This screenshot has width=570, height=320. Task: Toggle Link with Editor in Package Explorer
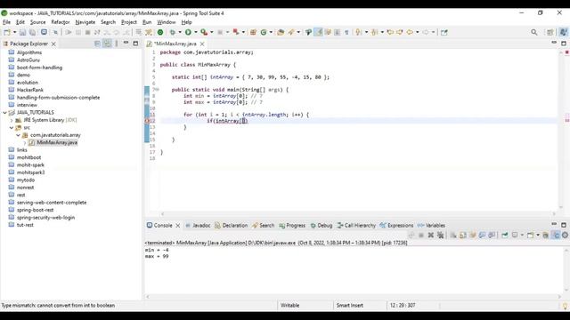coord(107,44)
